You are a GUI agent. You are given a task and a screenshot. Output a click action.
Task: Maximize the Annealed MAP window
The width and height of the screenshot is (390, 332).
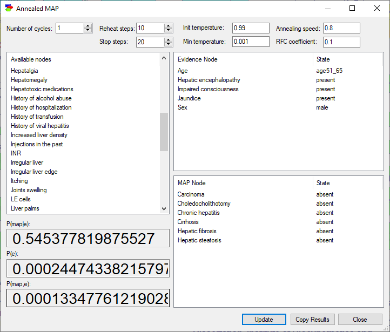352,8
